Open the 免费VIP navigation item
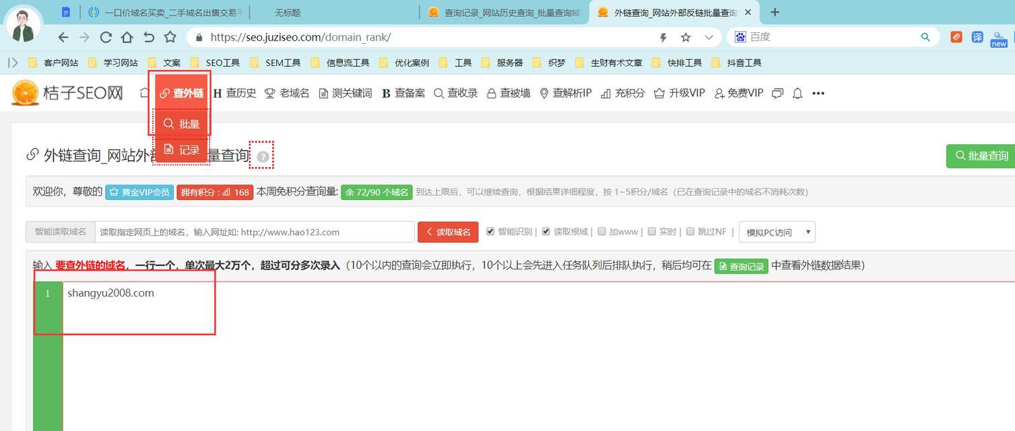 pos(739,93)
